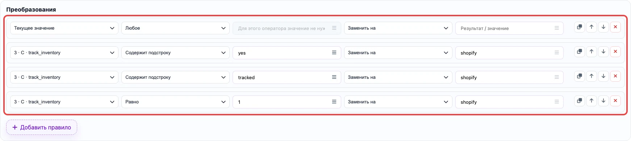Move the 'Равно' rule down
The height and width of the screenshot is (141, 631).
point(603,101)
